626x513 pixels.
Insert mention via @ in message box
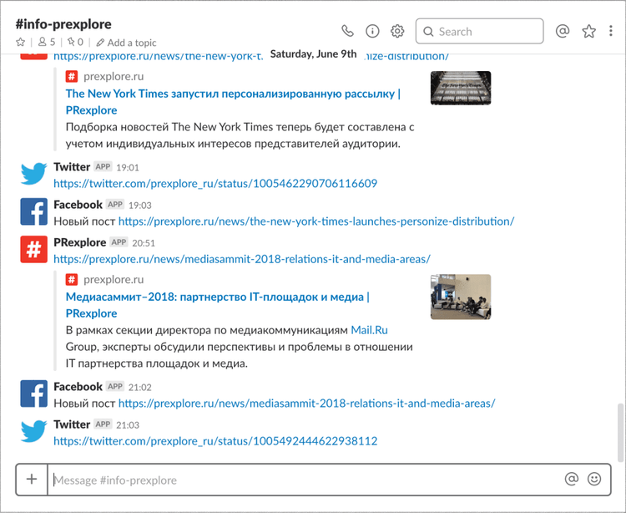(571, 479)
